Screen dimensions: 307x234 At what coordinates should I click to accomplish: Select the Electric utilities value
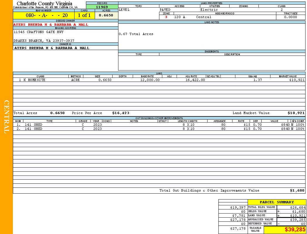[209, 10]
